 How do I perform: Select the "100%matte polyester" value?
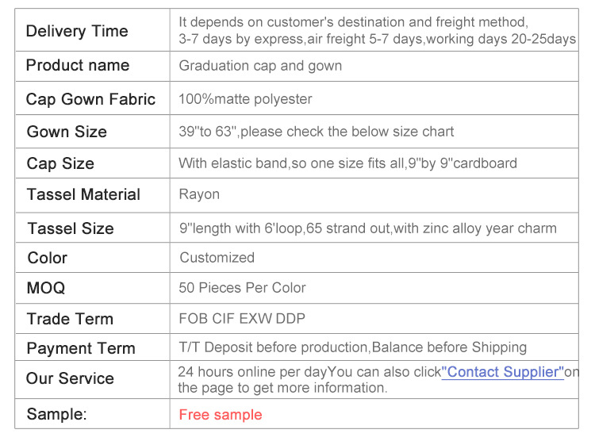point(245,99)
